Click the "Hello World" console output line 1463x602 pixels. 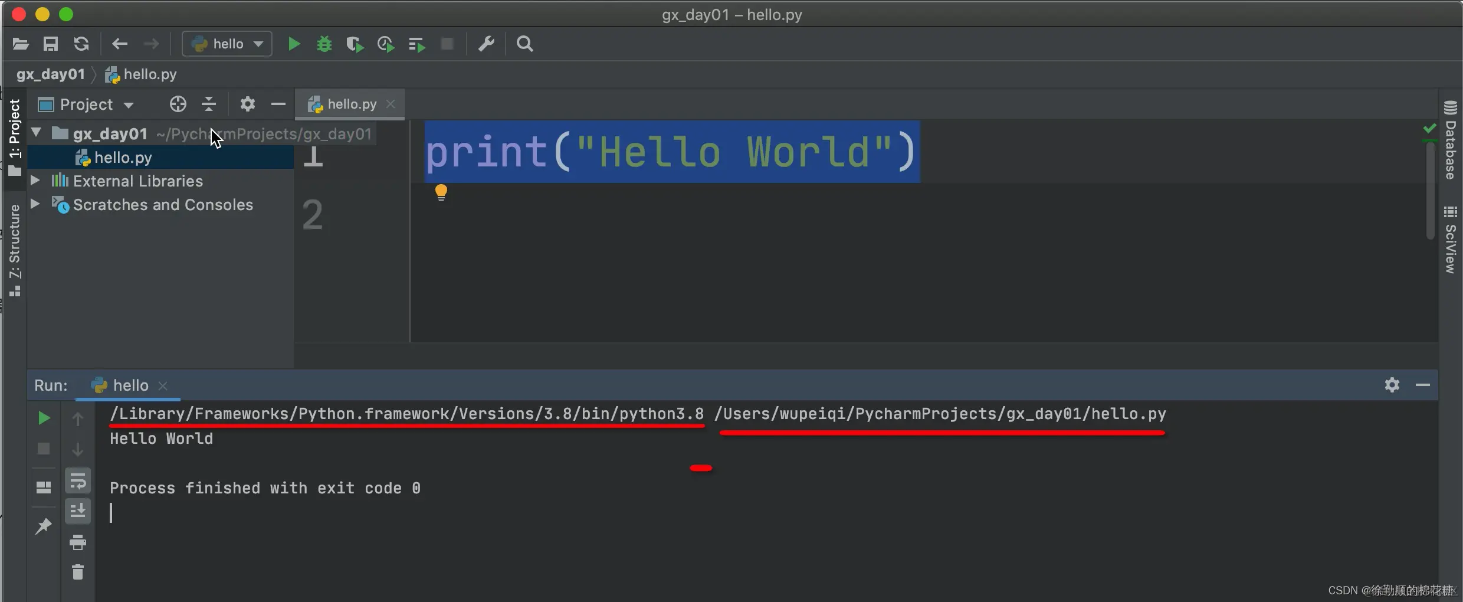pos(161,439)
